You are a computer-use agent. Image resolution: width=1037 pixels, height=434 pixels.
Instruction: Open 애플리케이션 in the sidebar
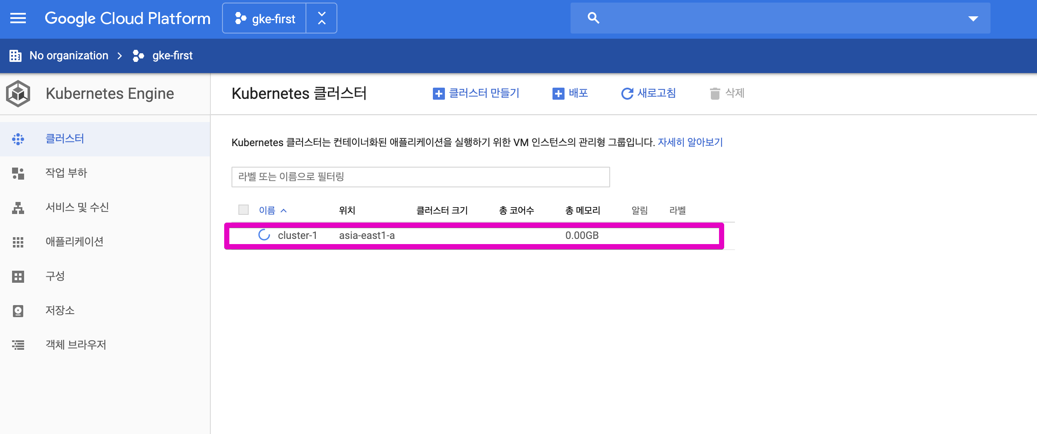[x=105, y=242]
